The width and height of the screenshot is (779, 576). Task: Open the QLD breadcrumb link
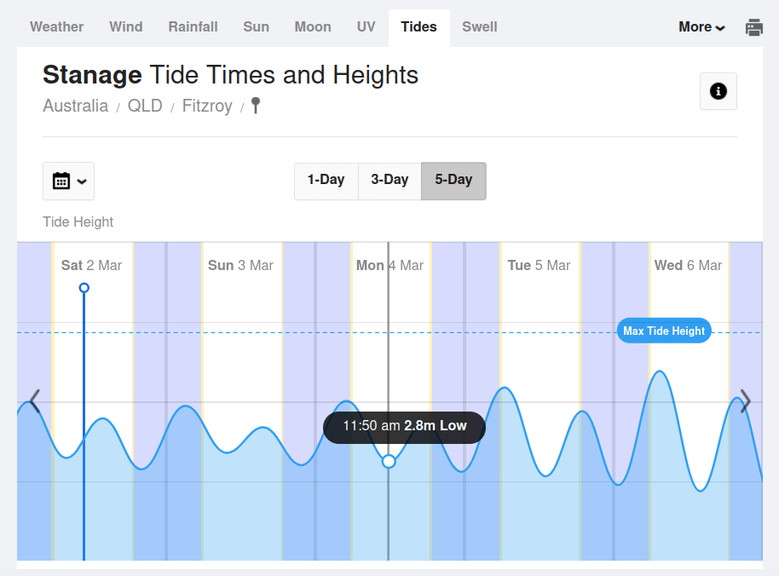(x=145, y=107)
